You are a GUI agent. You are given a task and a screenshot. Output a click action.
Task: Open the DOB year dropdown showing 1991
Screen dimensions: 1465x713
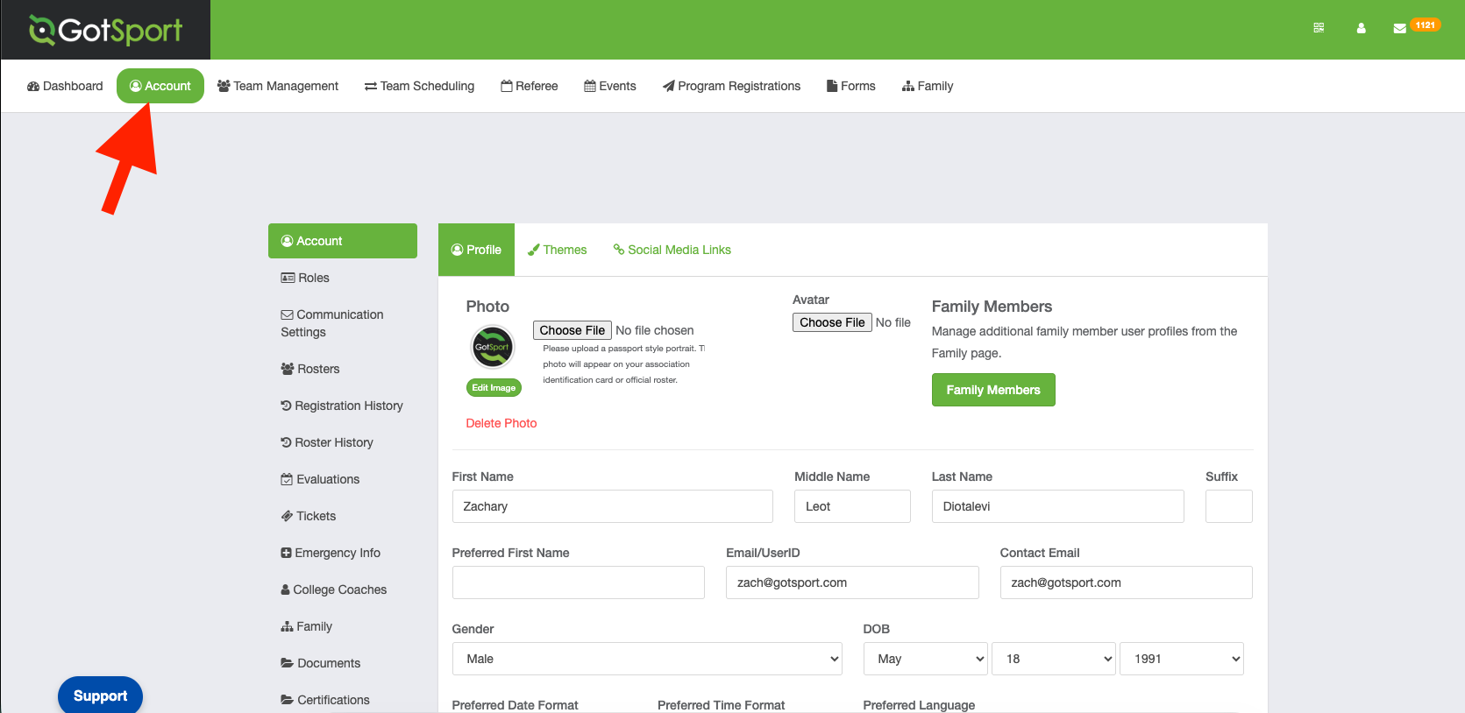[x=1181, y=659]
